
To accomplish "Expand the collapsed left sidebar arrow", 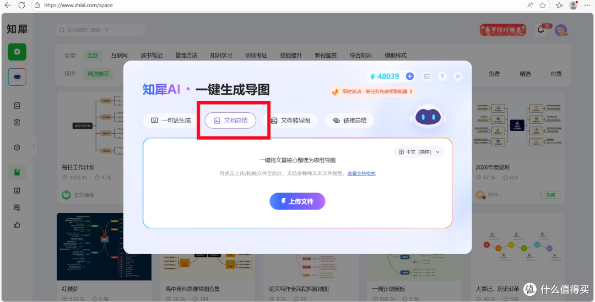I will point(34,146).
